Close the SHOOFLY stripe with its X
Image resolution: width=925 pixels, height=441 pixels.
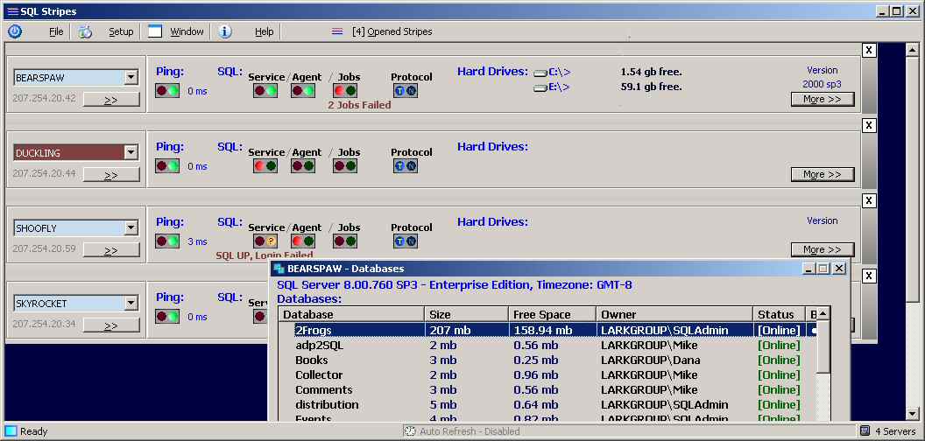coord(869,200)
